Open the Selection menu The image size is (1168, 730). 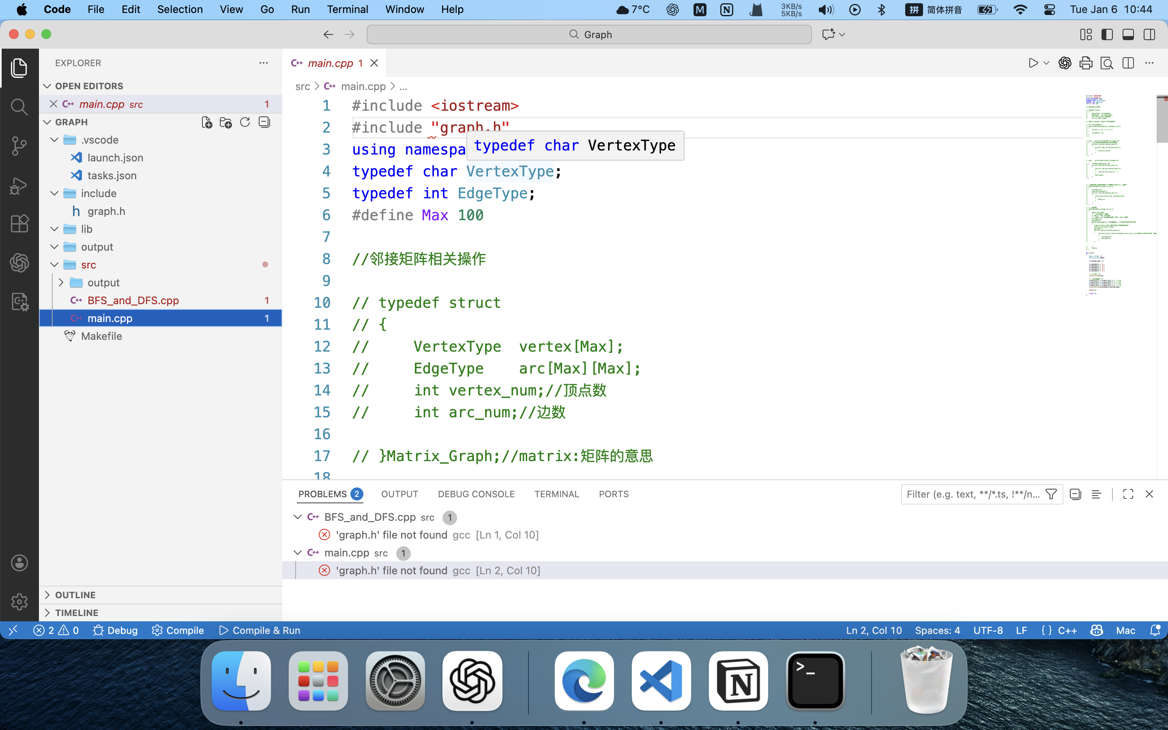point(180,9)
